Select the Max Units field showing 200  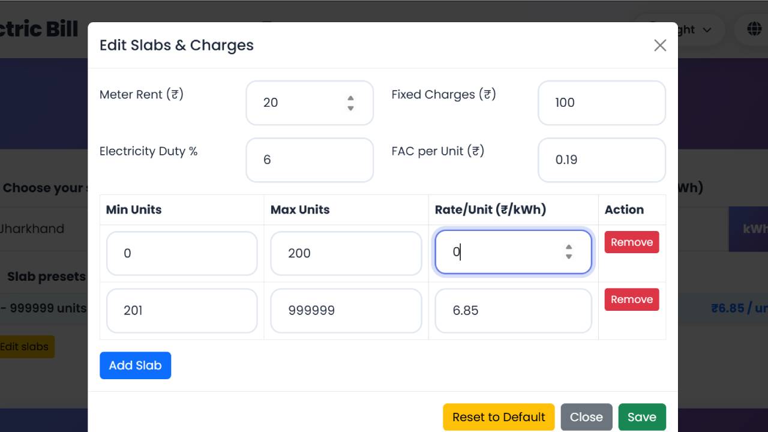(346, 253)
